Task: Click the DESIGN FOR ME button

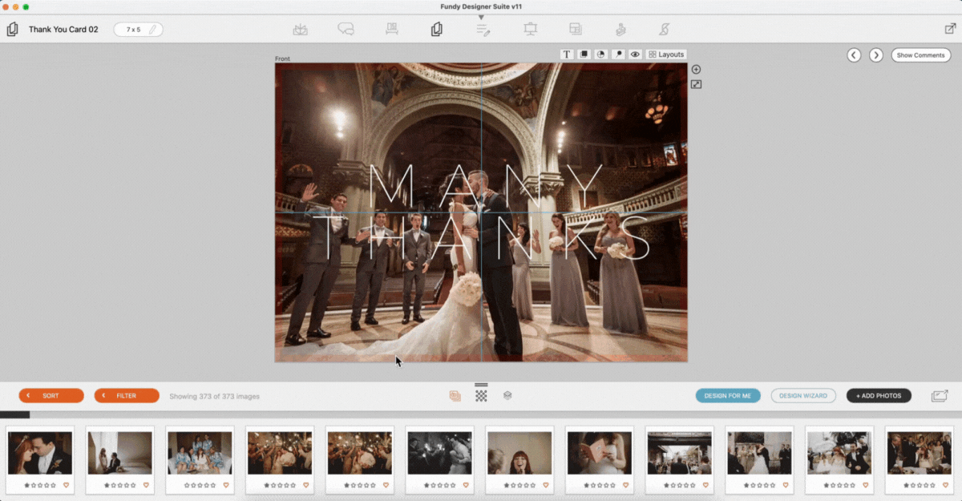Action: [728, 396]
